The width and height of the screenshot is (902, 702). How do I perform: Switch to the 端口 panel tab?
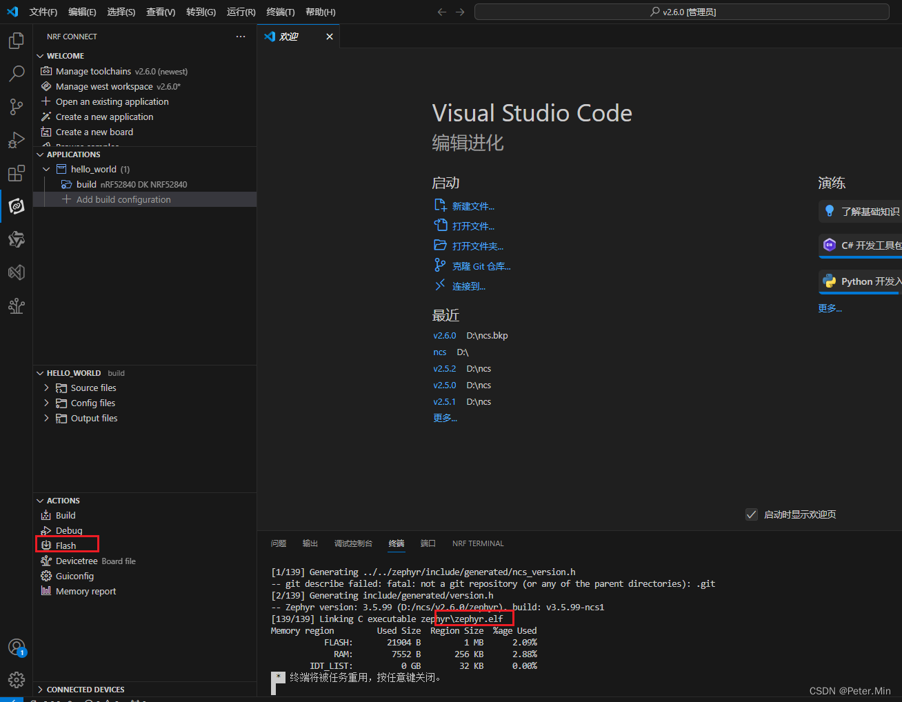[x=428, y=543]
